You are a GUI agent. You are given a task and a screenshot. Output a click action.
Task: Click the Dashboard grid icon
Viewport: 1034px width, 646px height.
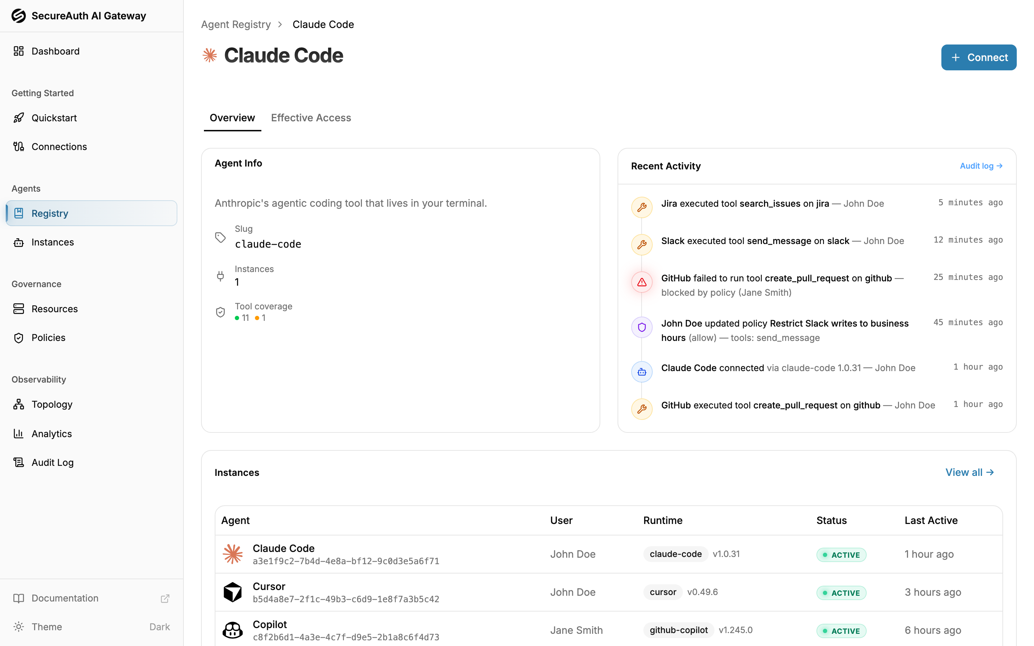point(18,51)
